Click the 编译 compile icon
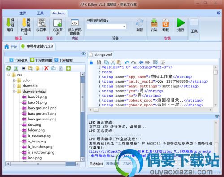Viewport: 224px width, 177px height. click(x=10, y=22)
